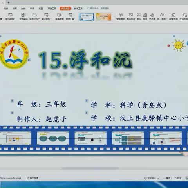188x188 pixels.
Task: Click the new tab plus button
Action: 9,2
